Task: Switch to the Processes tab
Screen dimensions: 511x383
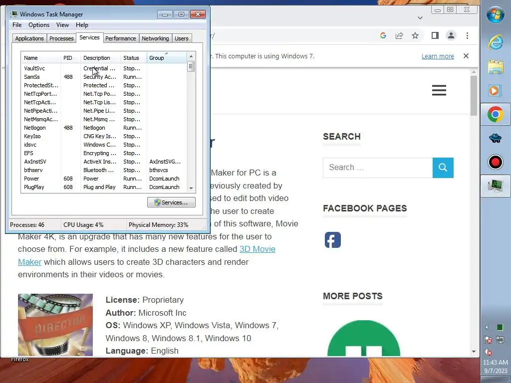Action: tap(61, 38)
